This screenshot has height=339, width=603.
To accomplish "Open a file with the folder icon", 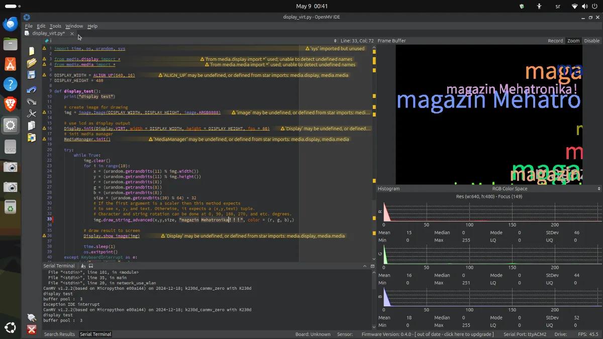I will pos(32,63).
